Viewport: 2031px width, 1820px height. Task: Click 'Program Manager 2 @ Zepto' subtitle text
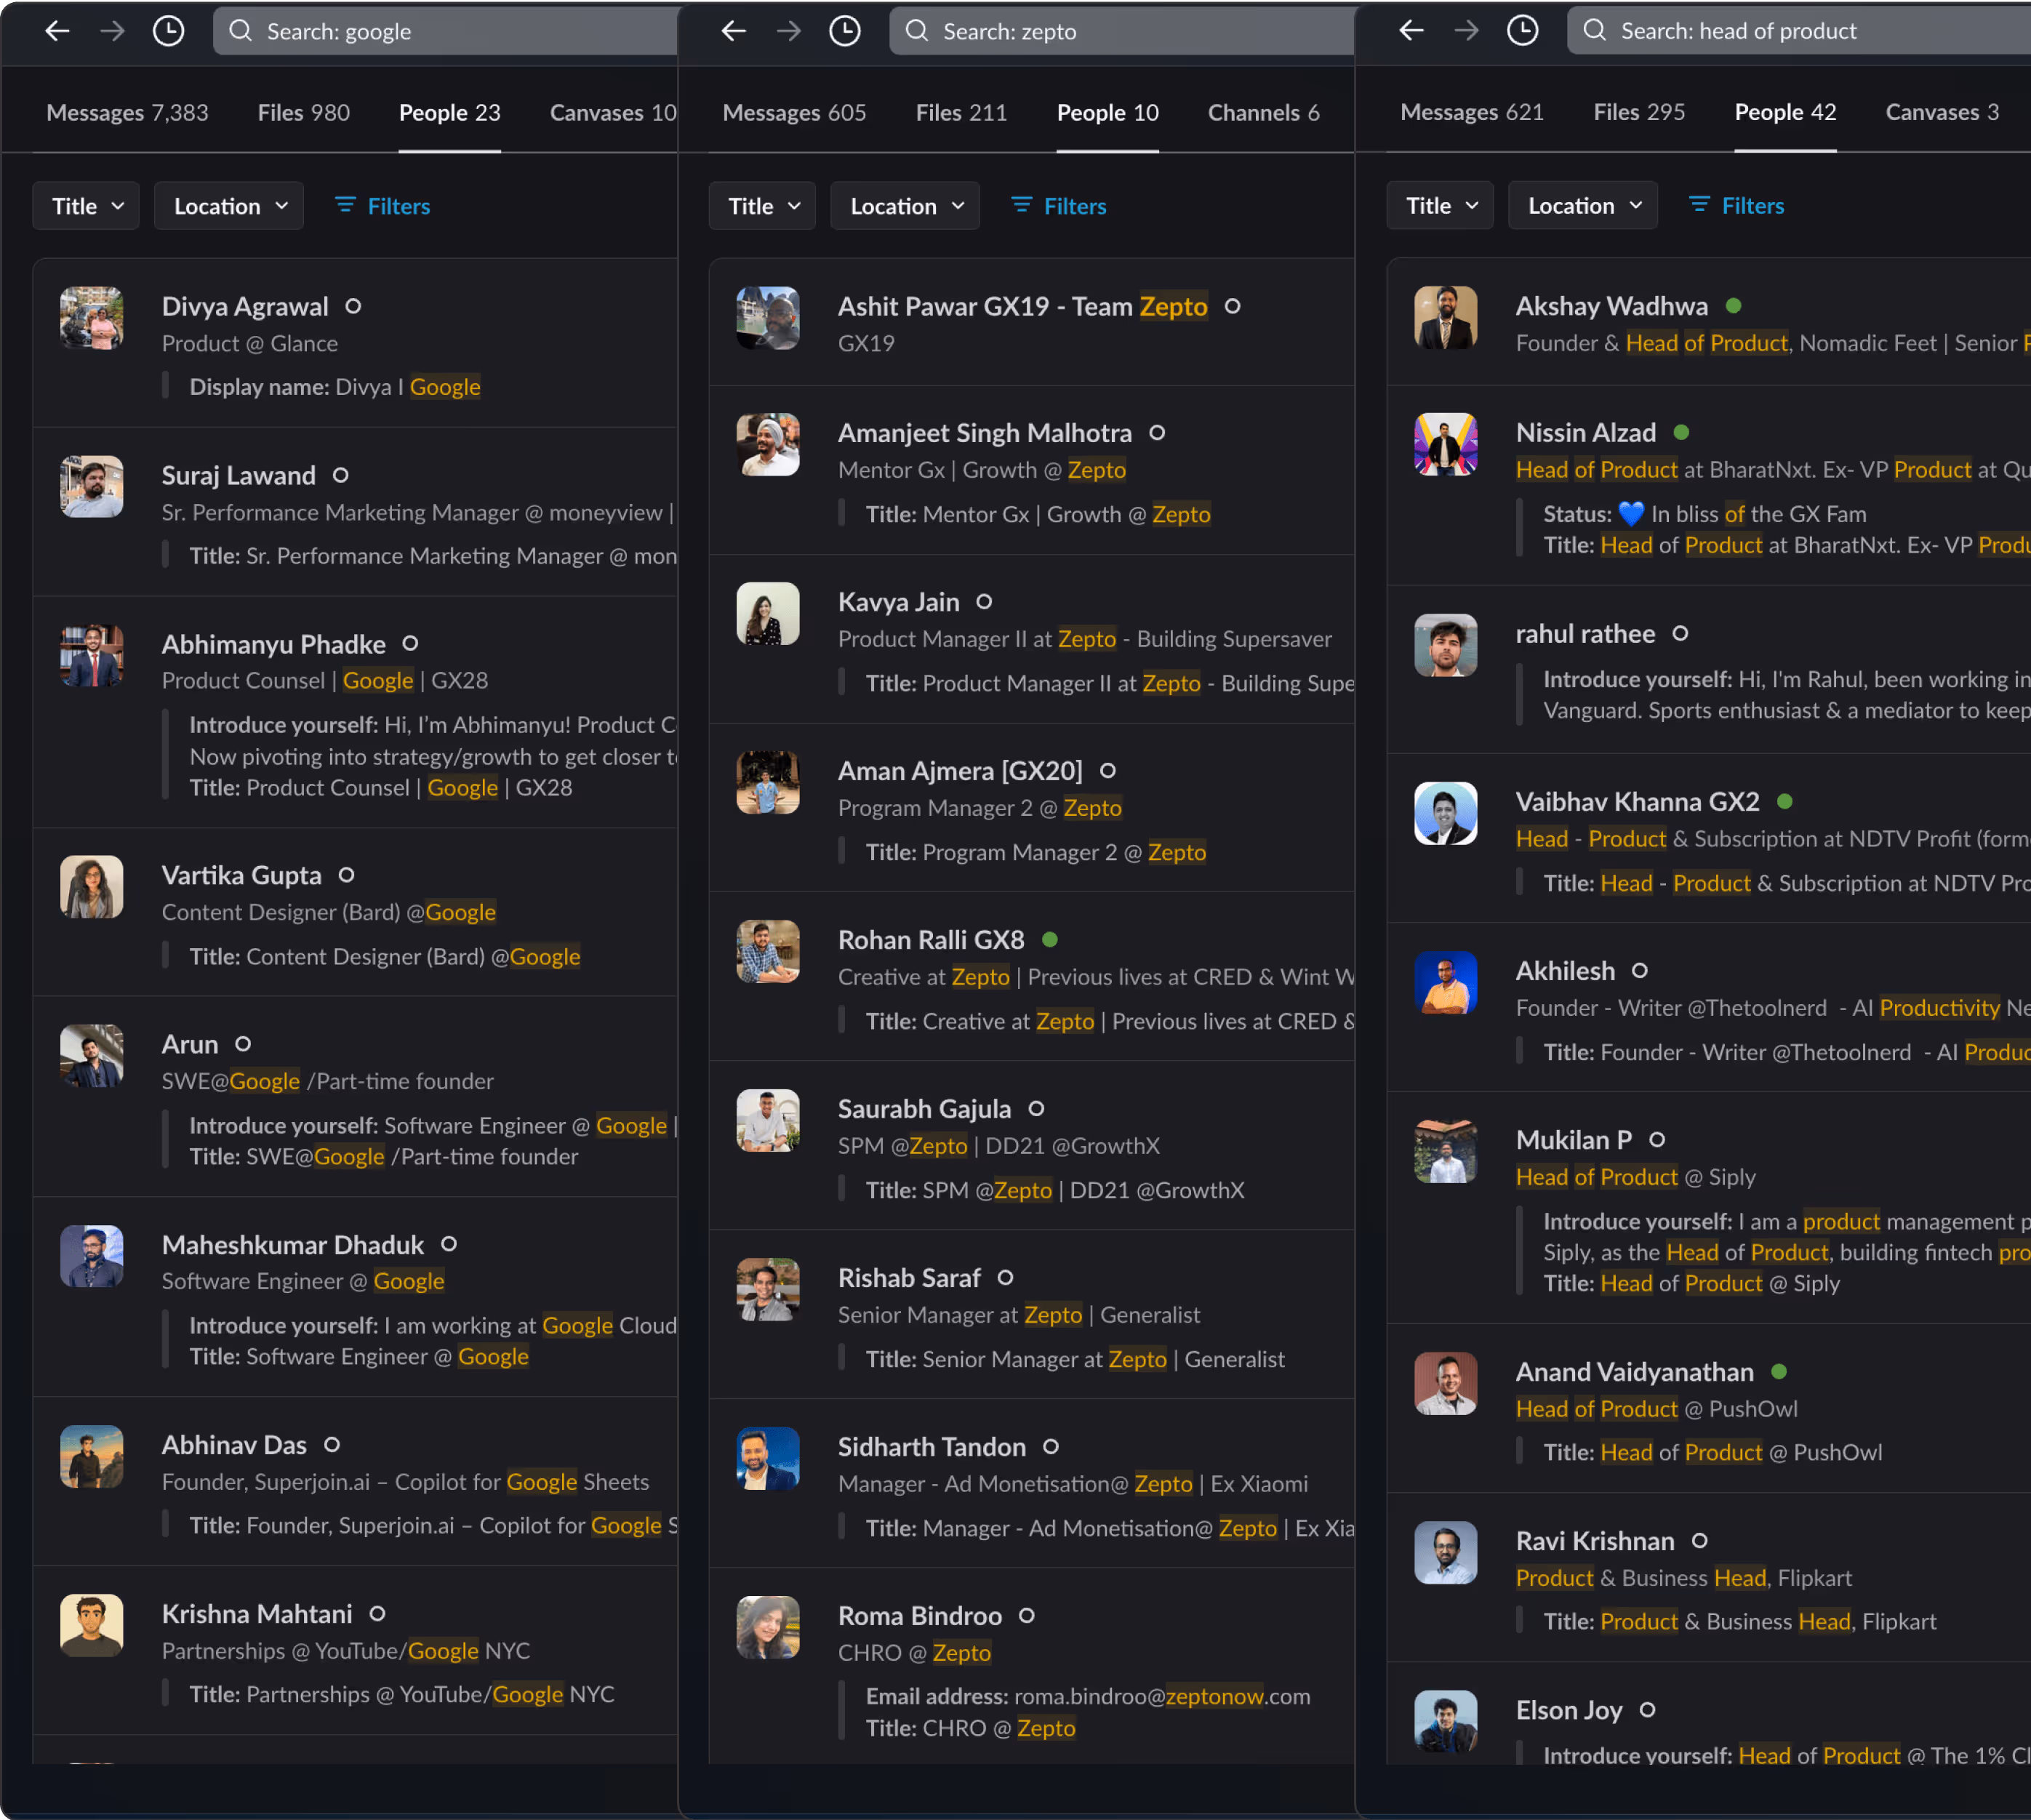coord(980,808)
